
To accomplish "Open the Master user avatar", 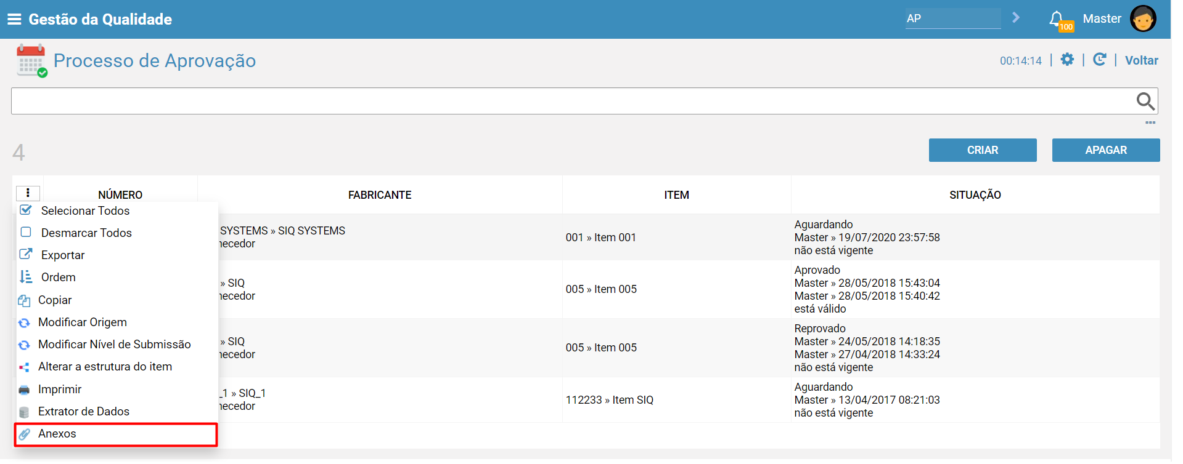I will (1143, 18).
